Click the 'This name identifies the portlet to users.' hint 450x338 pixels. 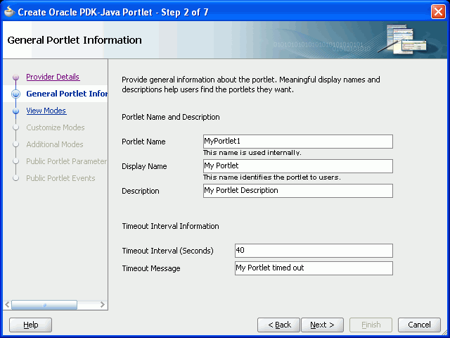pos(272,177)
